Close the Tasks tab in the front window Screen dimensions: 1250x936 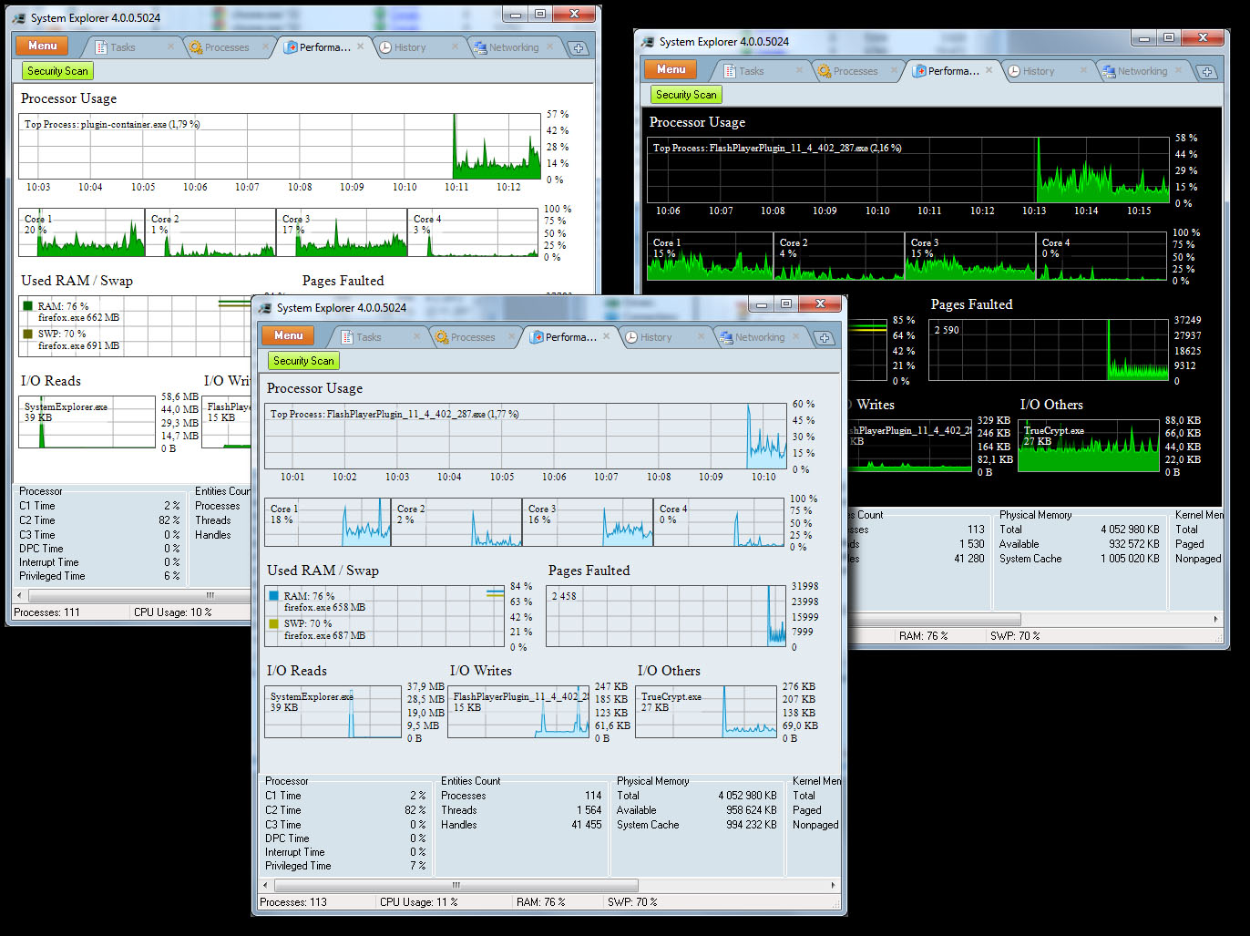(417, 336)
